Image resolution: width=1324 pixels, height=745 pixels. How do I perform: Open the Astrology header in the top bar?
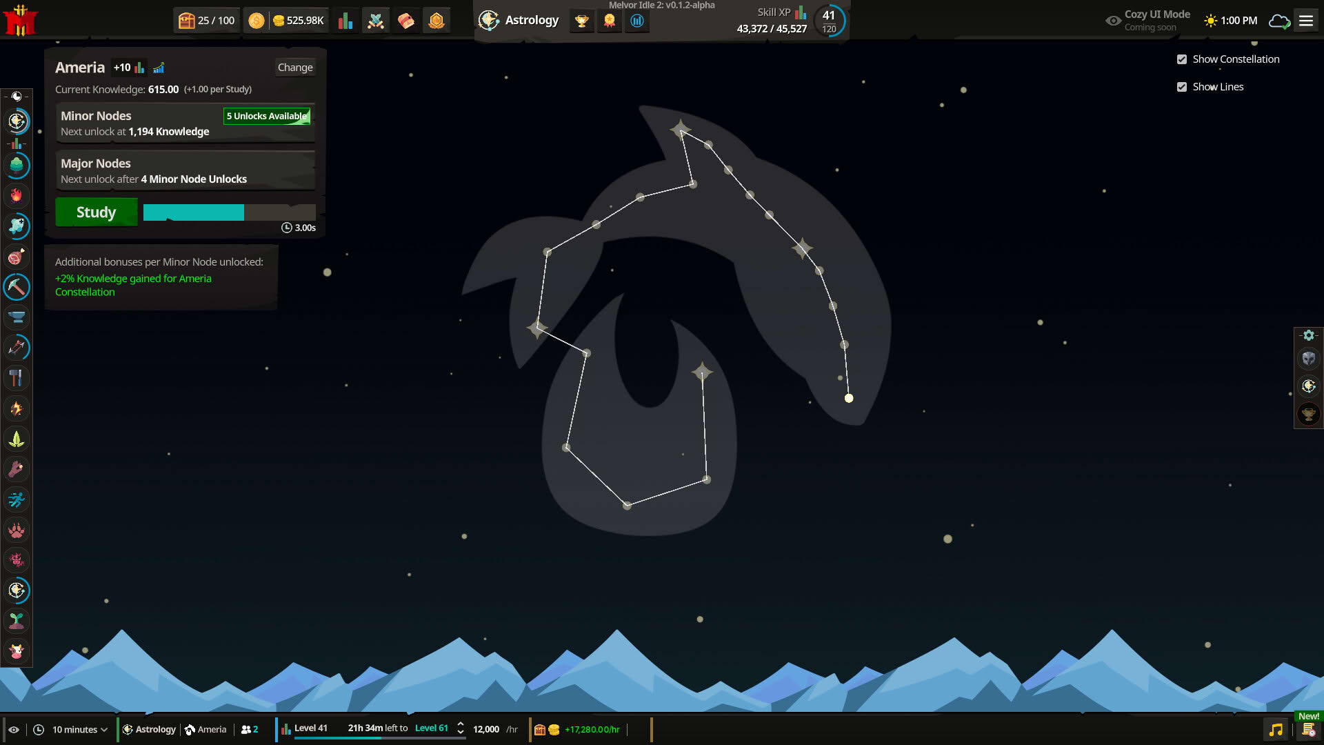pos(519,20)
